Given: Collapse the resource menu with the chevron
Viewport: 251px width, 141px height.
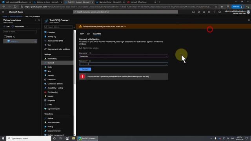Looking at the screenshot, I should tap(74, 27).
